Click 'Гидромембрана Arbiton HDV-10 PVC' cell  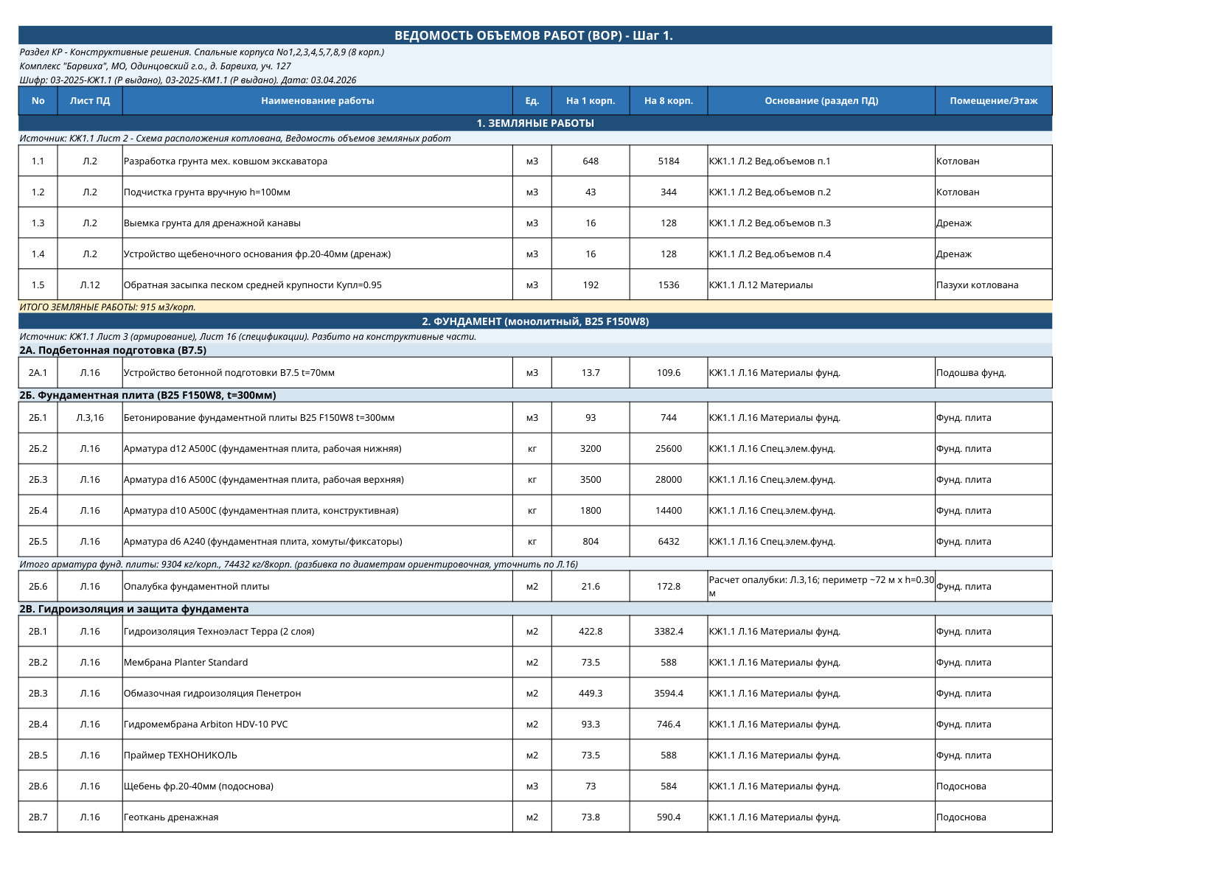point(318,724)
